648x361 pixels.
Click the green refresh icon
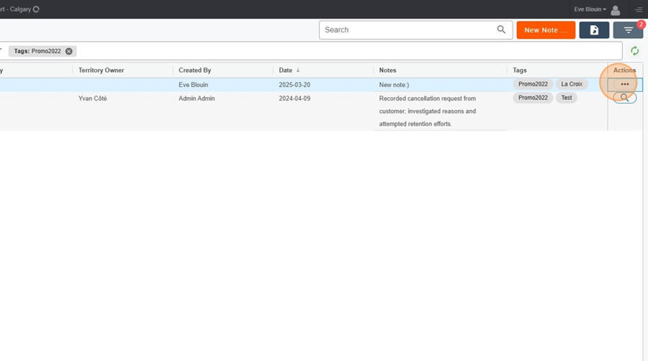tap(634, 51)
